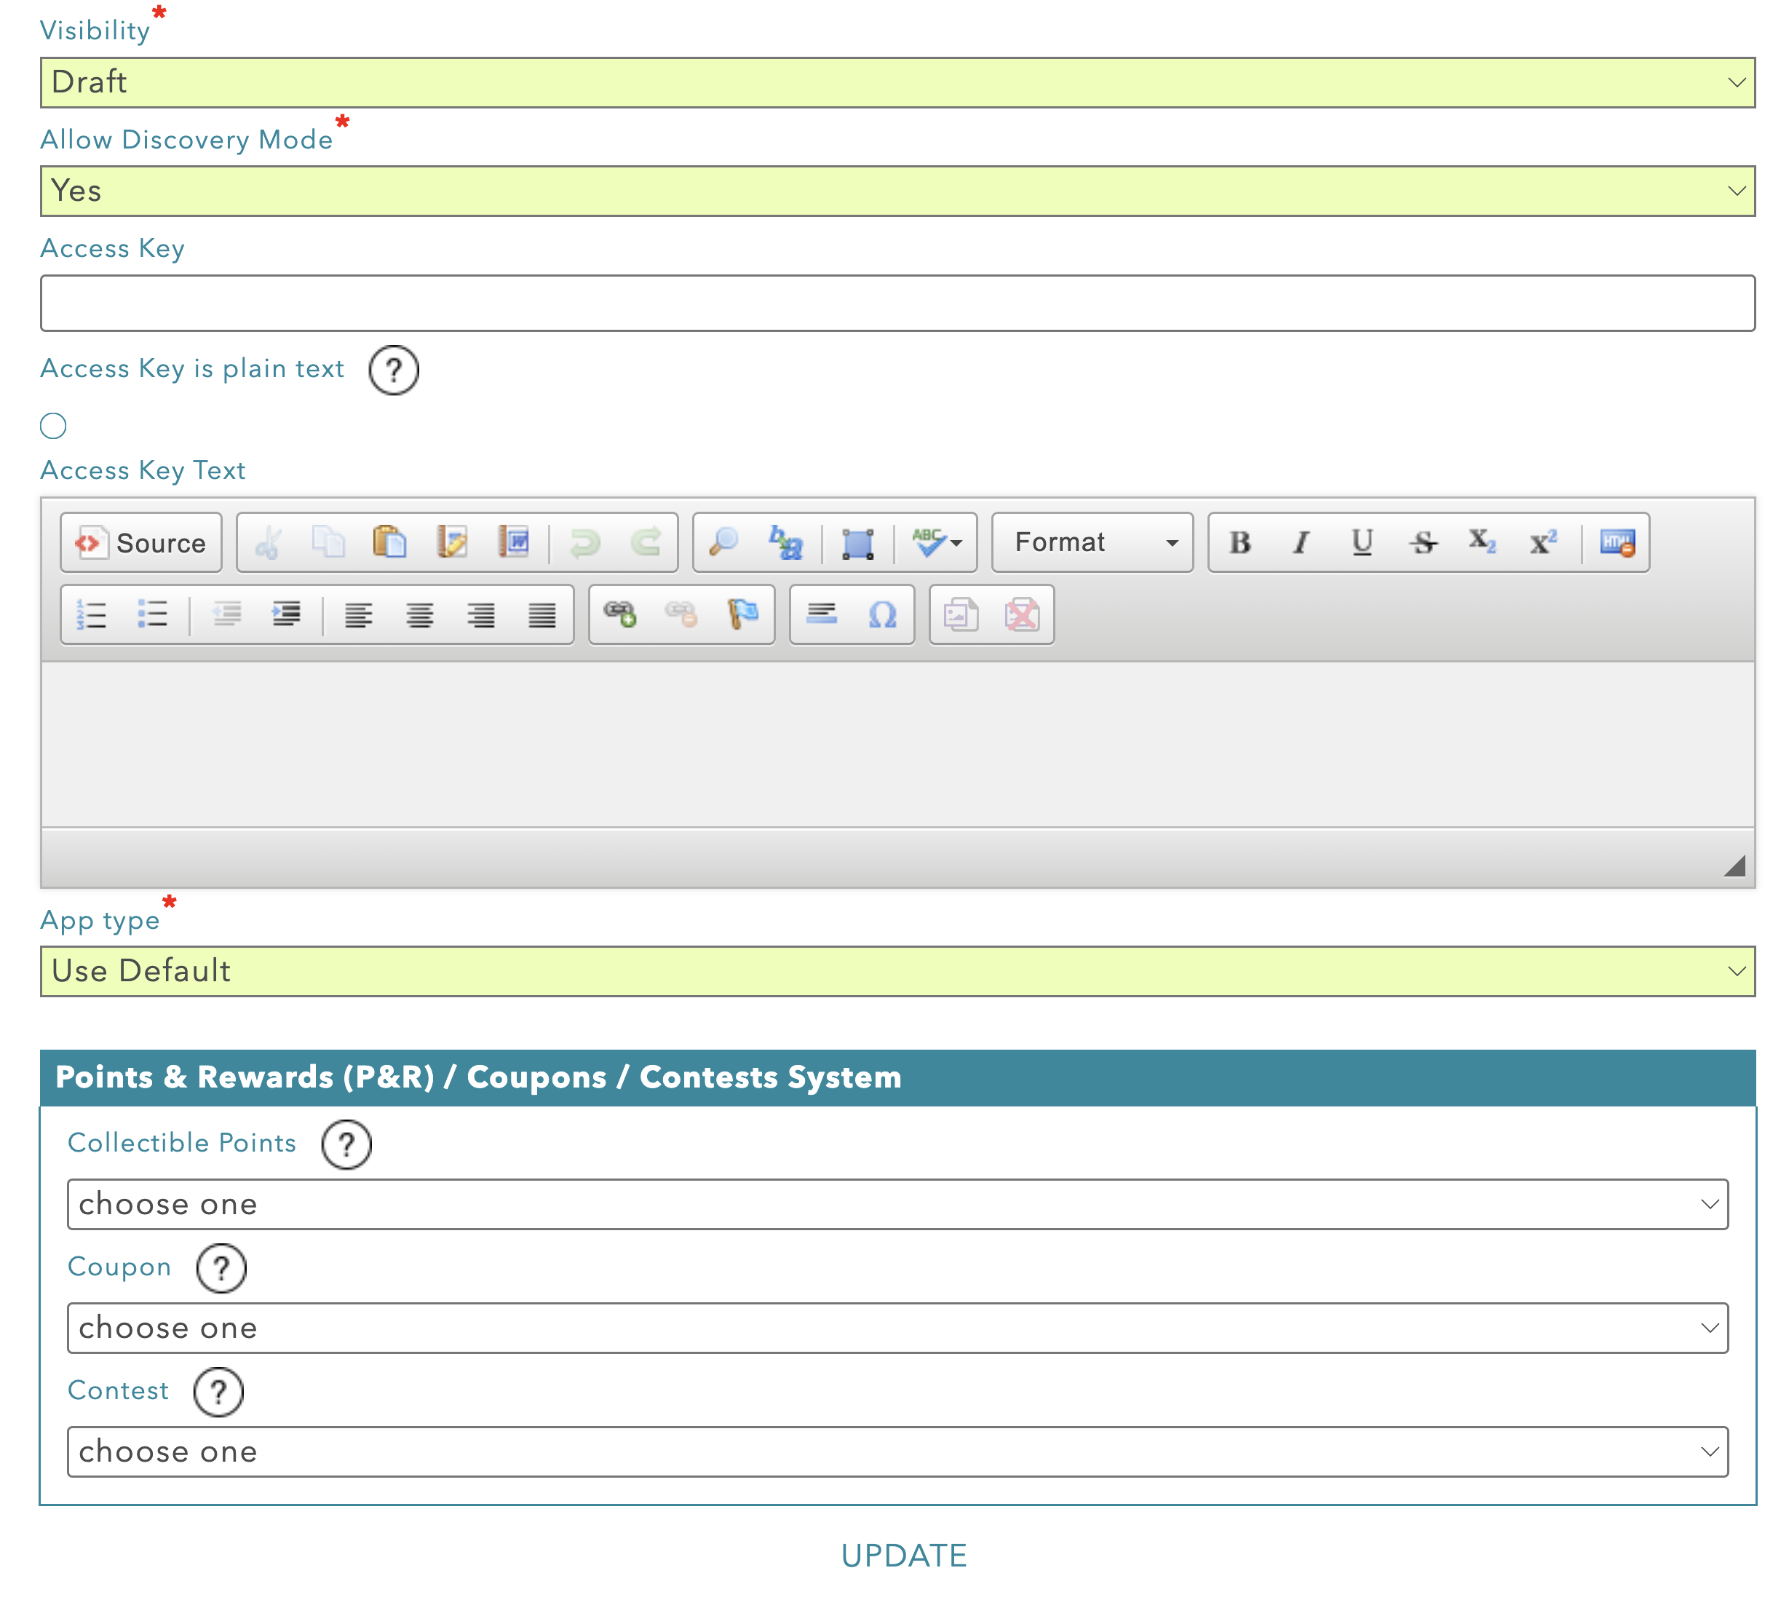The width and height of the screenshot is (1789, 1616).
Task: Insert special character Omega icon
Action: (882, 614)
